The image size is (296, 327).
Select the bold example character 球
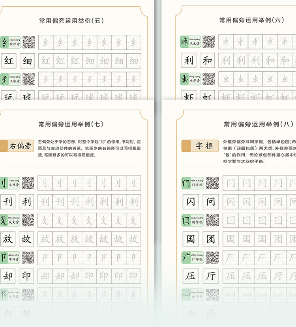(27, 95)
